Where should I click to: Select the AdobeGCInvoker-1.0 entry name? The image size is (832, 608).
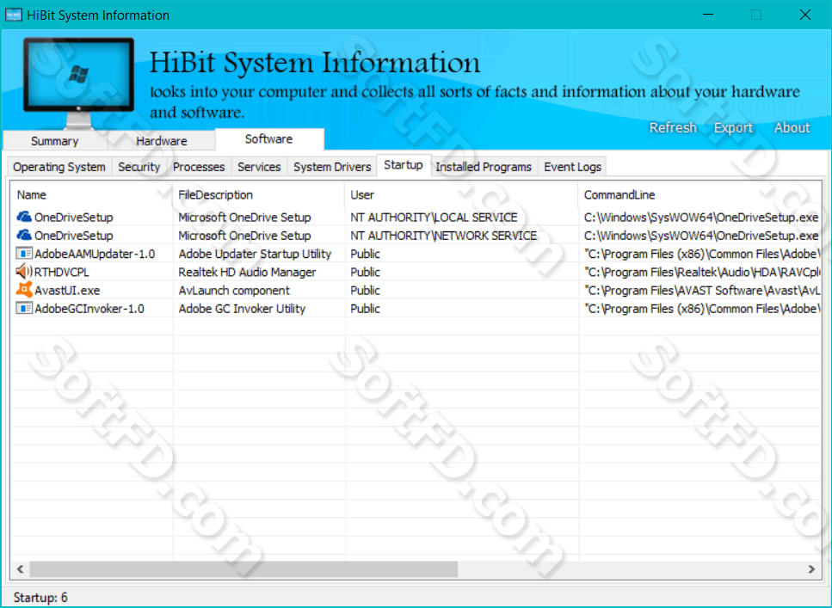coord(89,308)
